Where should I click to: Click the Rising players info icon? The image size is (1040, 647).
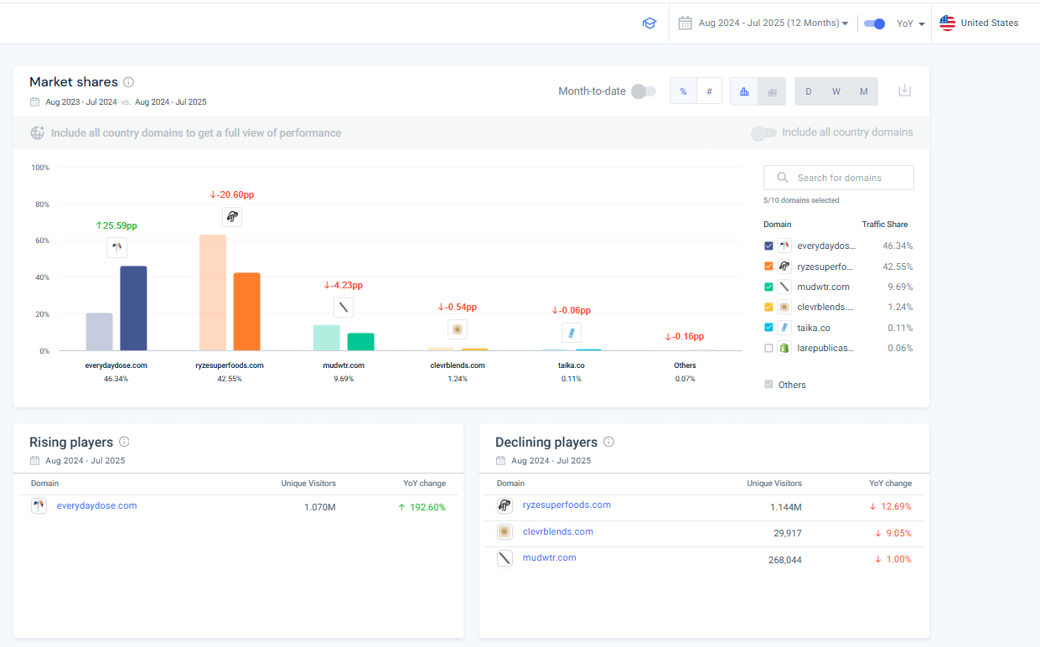tap(124, 442)
